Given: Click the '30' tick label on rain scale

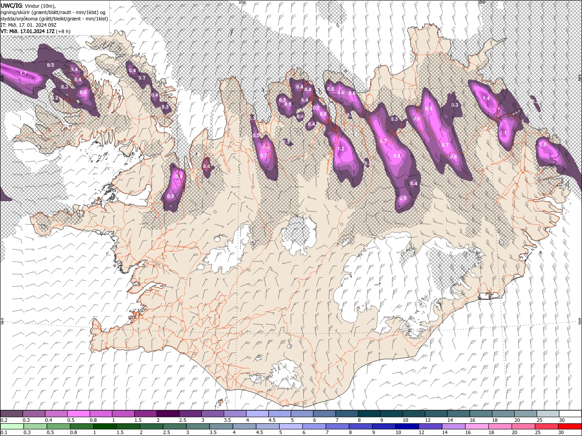Looking at the screenshot, I should click(x=562, y=433).
